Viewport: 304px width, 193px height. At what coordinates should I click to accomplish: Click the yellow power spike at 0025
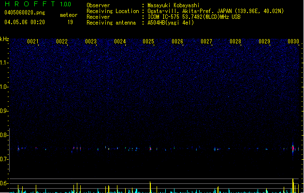[x=150, y=187]
